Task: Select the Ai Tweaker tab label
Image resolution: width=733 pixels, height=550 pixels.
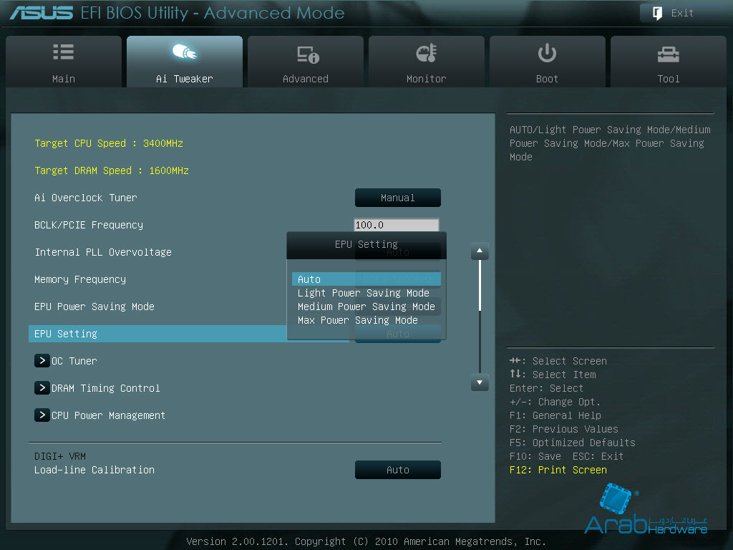Action: [184, 79]
